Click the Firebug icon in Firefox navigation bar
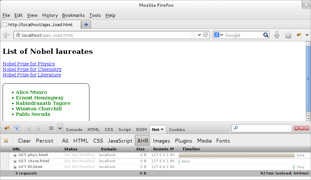311x180 pixels. (299, 35)
